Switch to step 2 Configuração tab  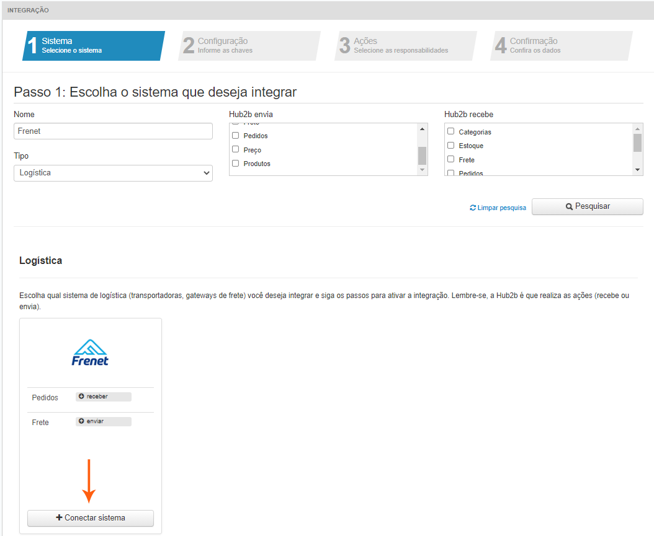(249, 46)
